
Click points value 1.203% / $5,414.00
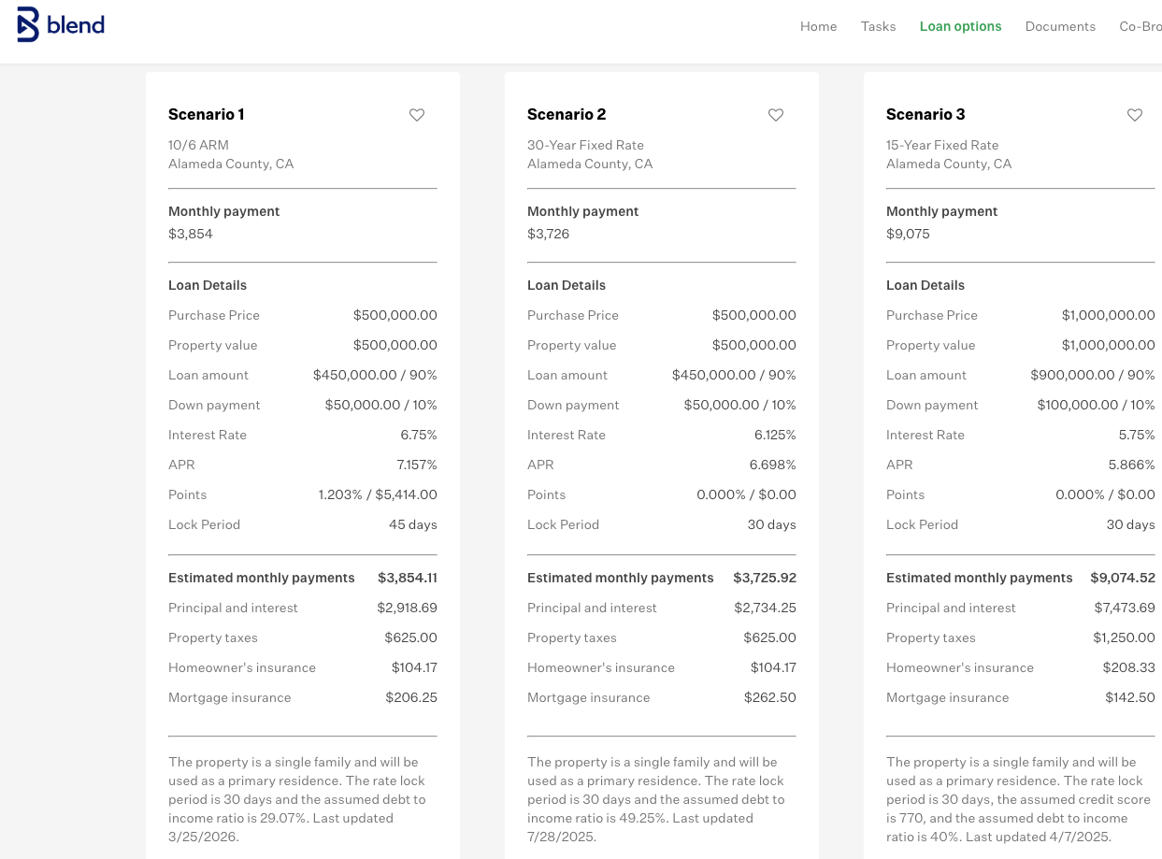pyautogui.click(x=378, y=494)
